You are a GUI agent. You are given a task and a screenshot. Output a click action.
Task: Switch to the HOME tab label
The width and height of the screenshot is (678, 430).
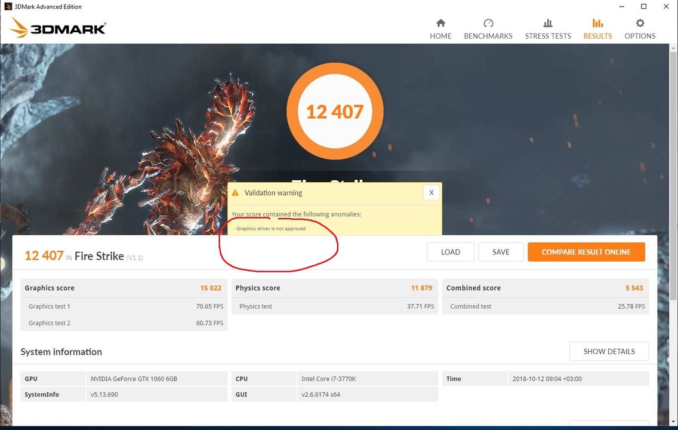point(440,36)
